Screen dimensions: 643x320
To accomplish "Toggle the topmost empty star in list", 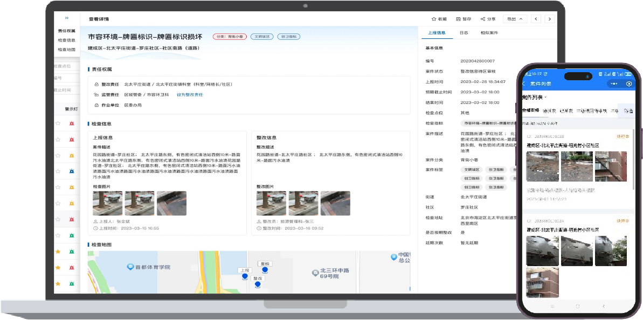I will 58,123.
